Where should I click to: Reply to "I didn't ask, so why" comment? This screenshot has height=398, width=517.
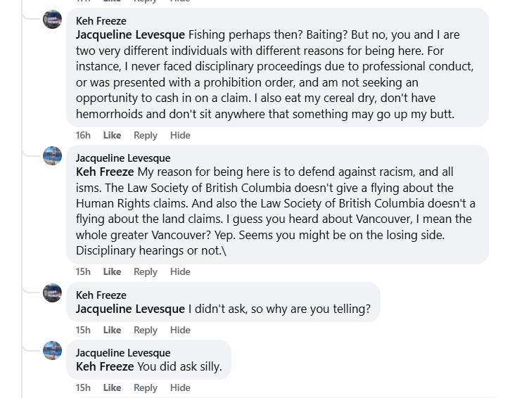point(146,330)
